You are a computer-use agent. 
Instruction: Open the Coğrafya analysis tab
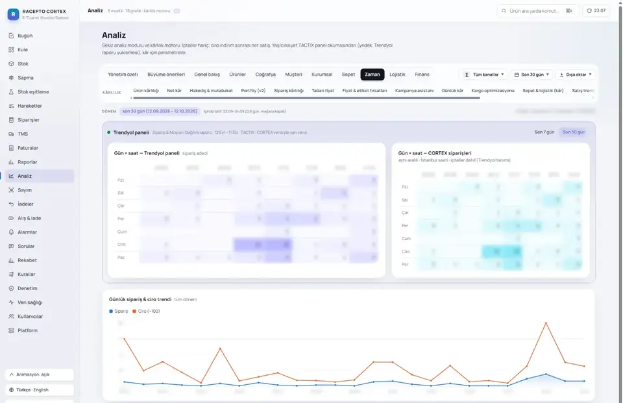point(265,75)
